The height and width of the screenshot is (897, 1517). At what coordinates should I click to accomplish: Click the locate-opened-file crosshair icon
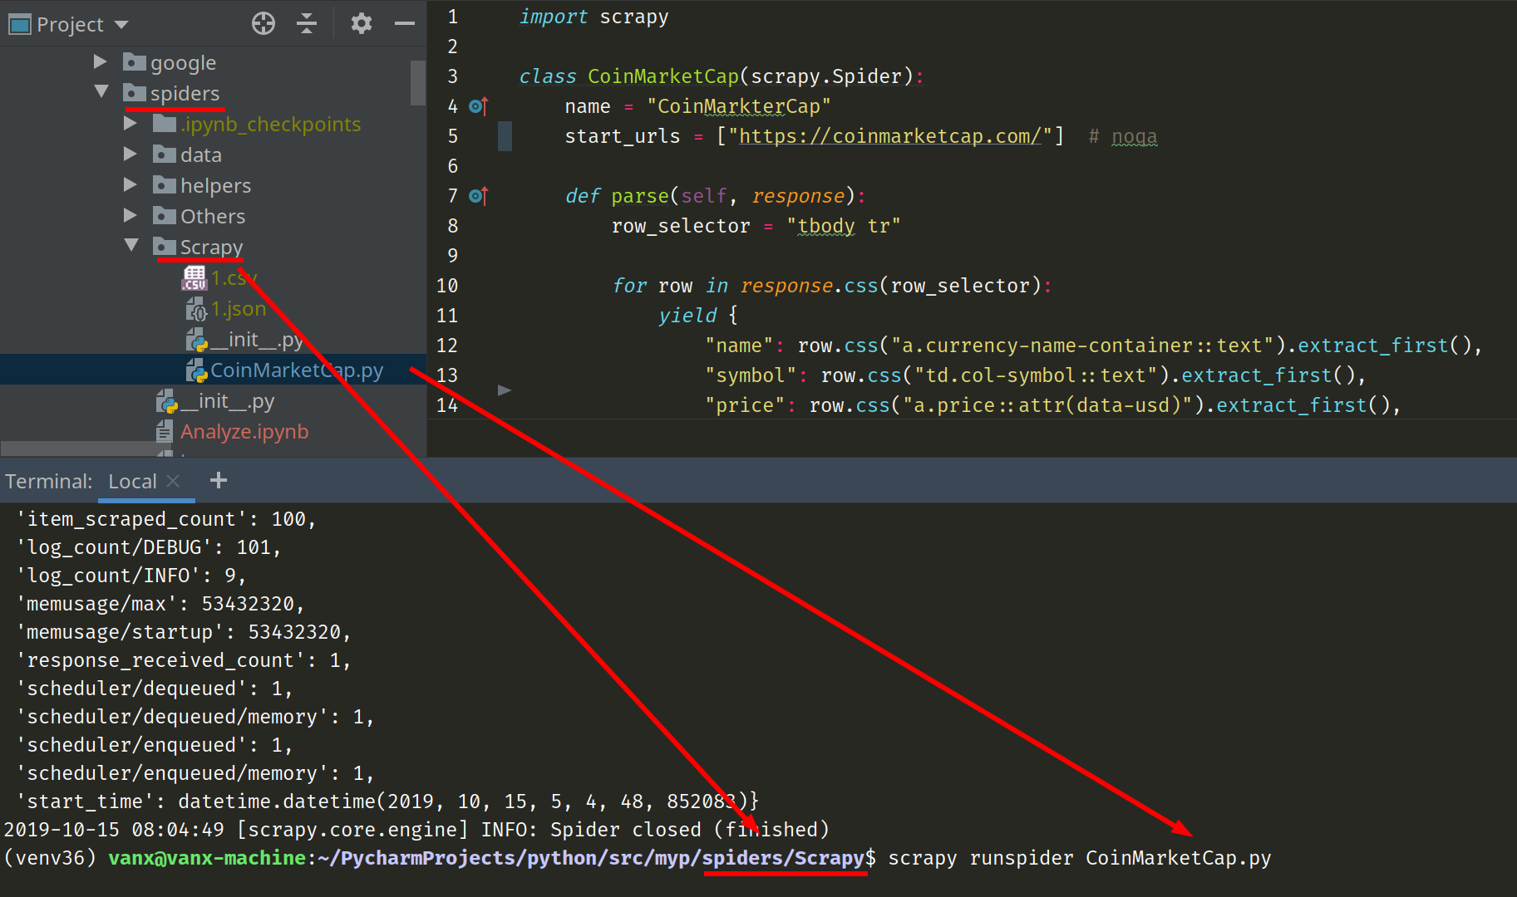click(x=264, y=23)
